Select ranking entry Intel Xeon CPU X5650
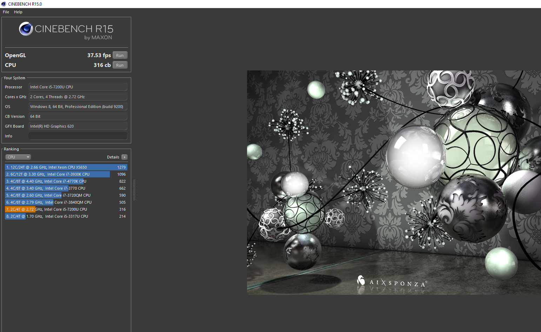Screen dimensions: 541x332 [x=66, y=167]
